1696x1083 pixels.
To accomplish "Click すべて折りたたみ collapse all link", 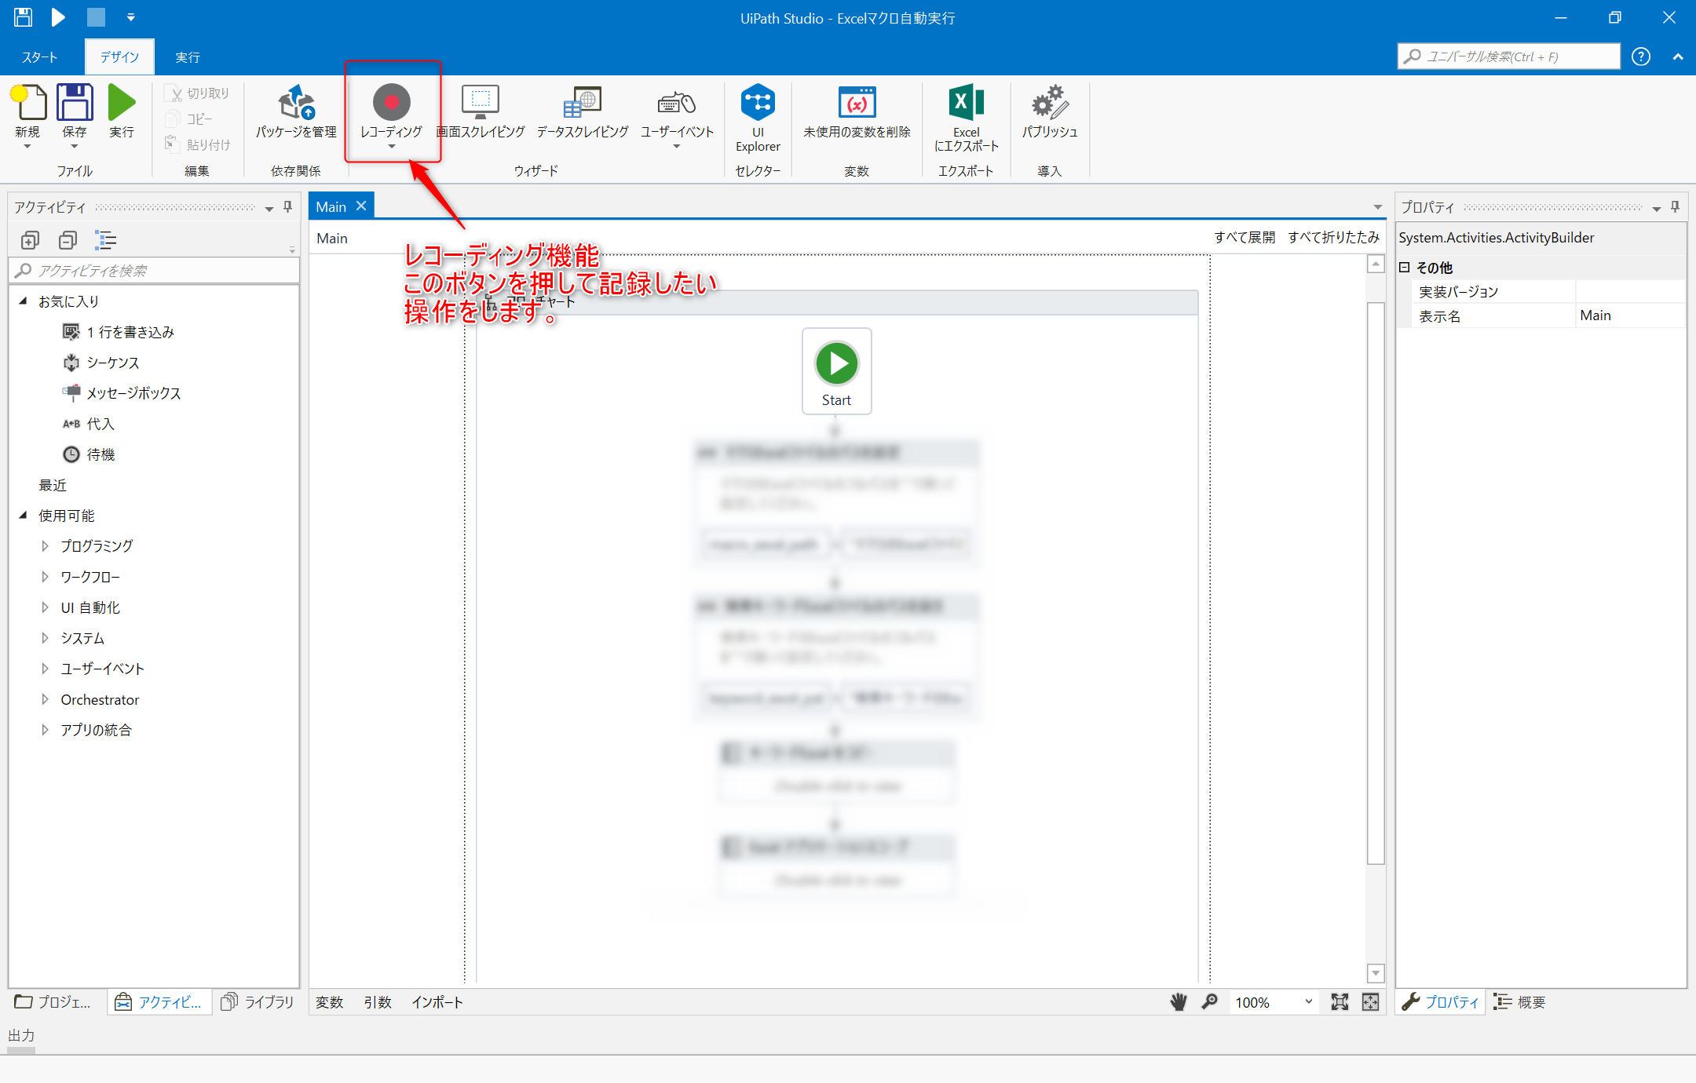I will pos(1333,238).
